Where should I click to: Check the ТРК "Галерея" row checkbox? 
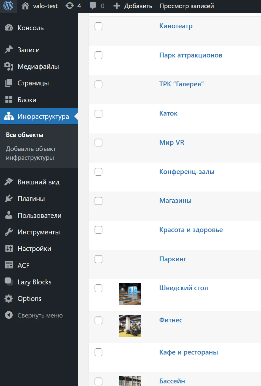[98, 84]
